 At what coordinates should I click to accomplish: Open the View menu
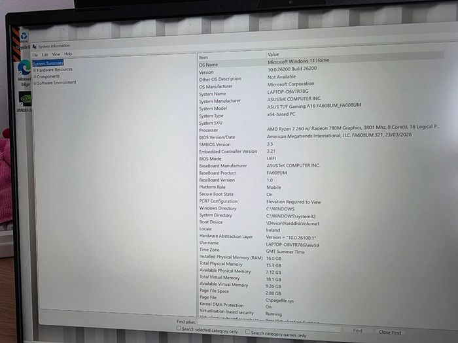click(56, 54)
